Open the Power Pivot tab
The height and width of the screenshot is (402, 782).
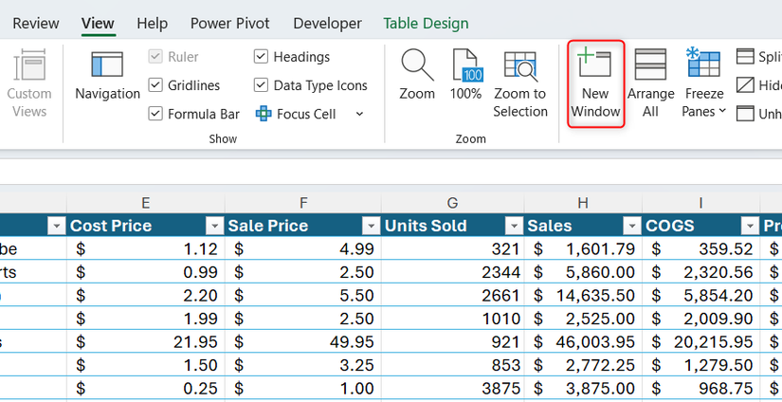(x=230, y=24)
